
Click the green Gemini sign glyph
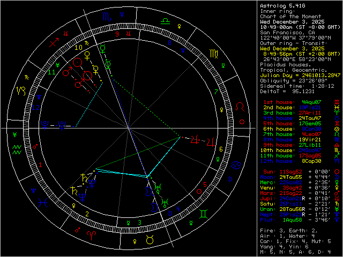(204, 214)
